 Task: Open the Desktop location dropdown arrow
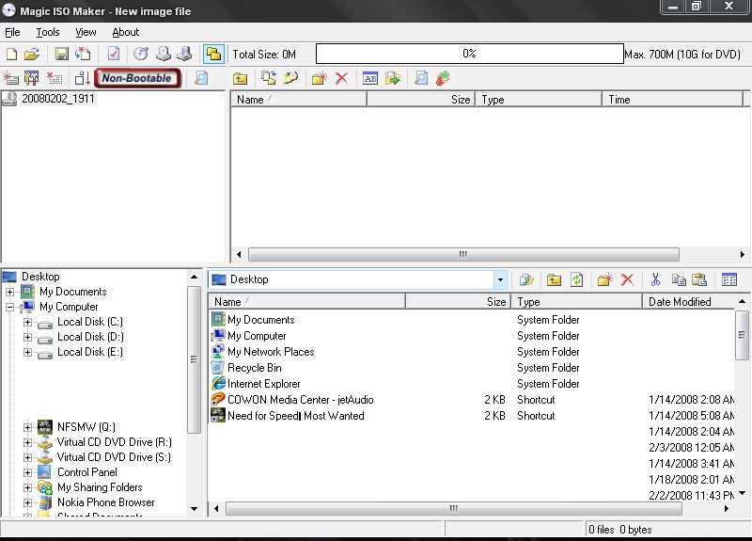500,279
